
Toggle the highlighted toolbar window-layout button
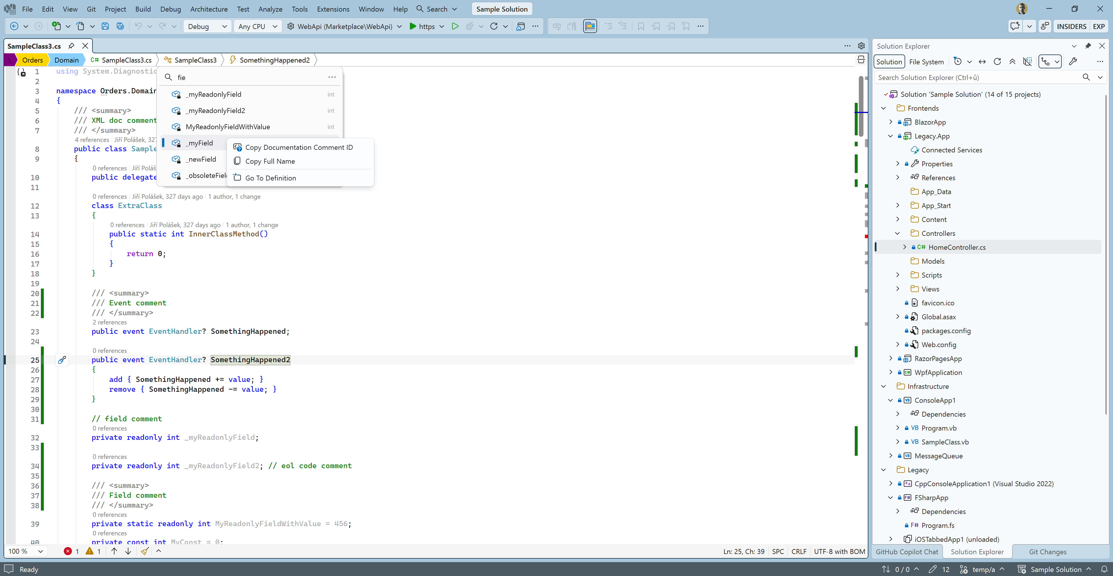pyautogui.click(x=590, y=26)
